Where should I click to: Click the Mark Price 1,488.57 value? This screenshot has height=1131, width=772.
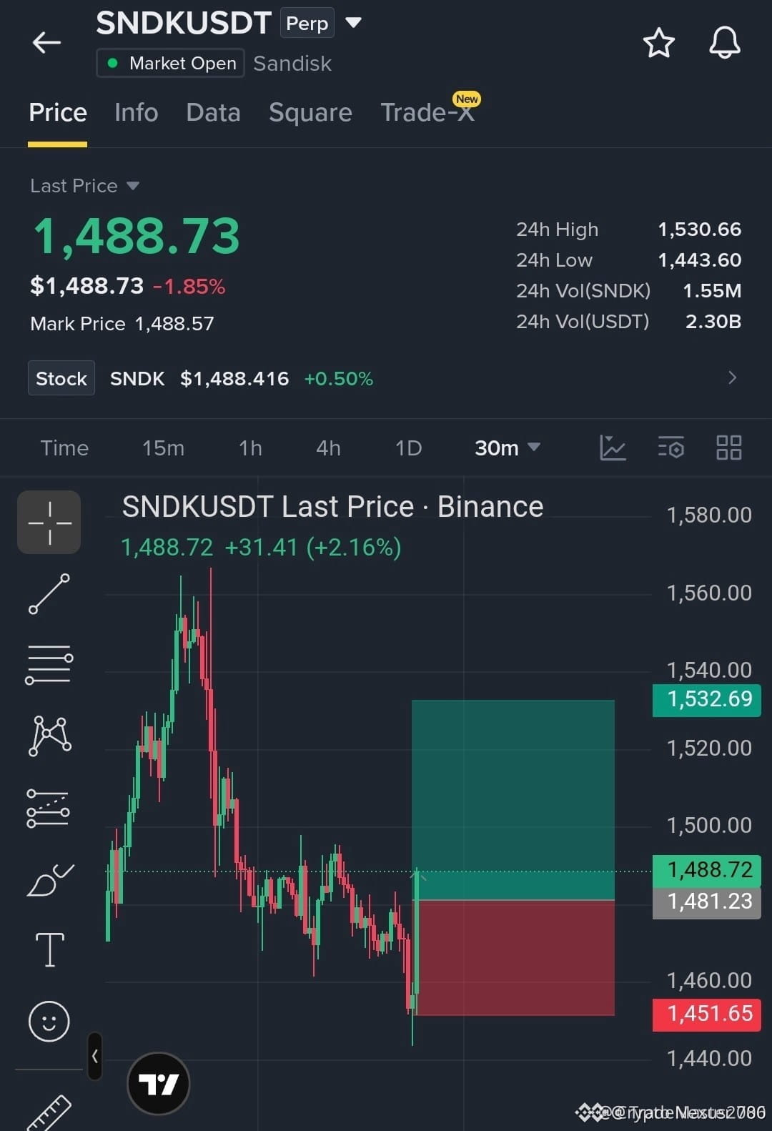pyautogui.click(x=174, y=324)
